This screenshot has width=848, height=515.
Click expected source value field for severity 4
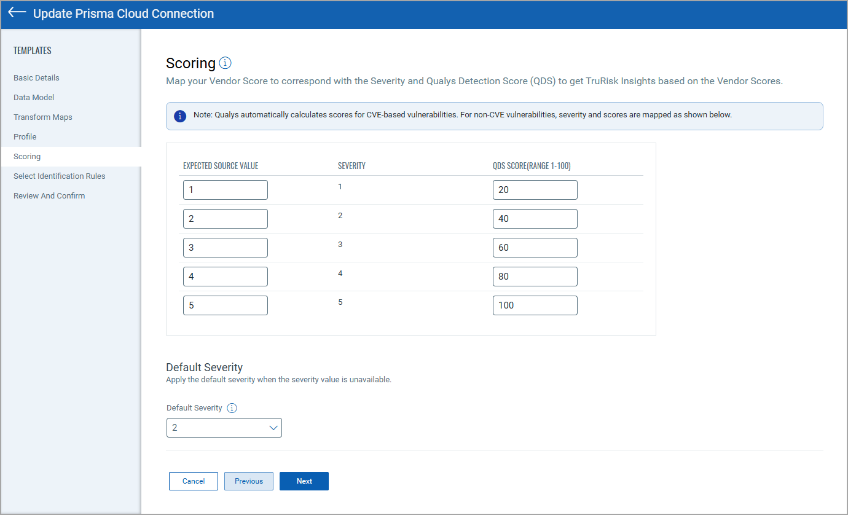(x=226, y=277)
